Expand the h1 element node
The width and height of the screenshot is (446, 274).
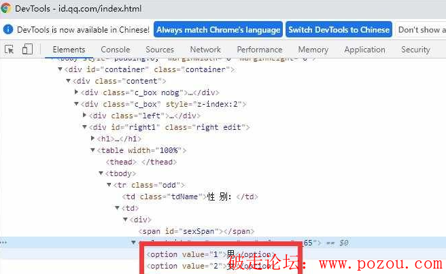(92, 138)
